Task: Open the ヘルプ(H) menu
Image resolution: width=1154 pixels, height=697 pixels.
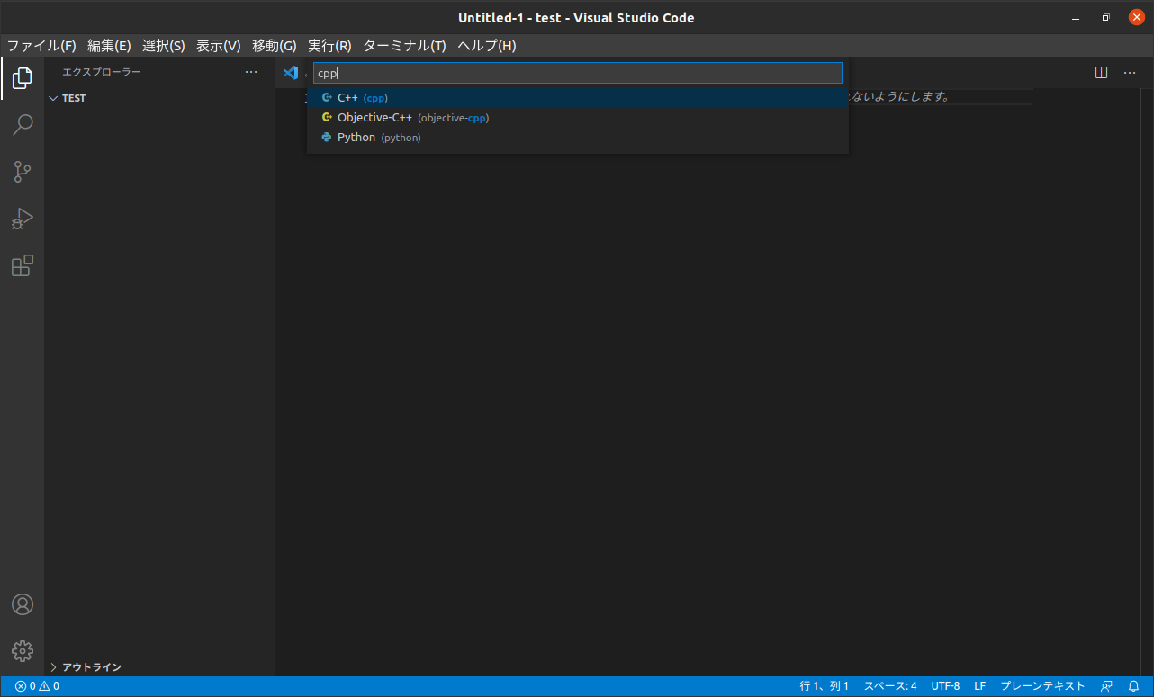Action: pos(487,46)
